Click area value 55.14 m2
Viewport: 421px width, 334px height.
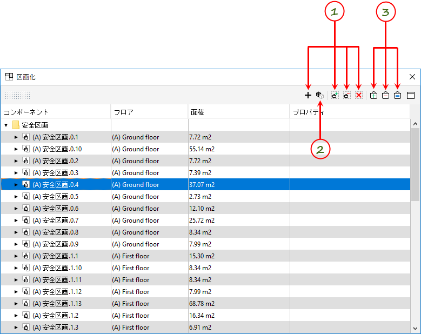pyautogui.click(x=202, y=149)
